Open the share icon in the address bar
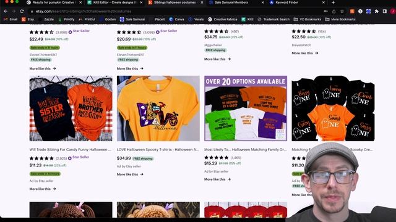Screen dimensions: 396x222 click(334, 11)
